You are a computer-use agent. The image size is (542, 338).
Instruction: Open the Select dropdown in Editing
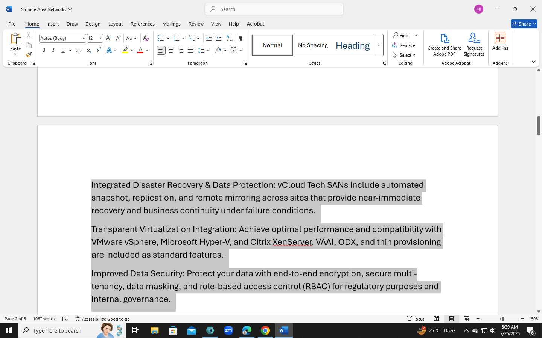tap(404, 55)
